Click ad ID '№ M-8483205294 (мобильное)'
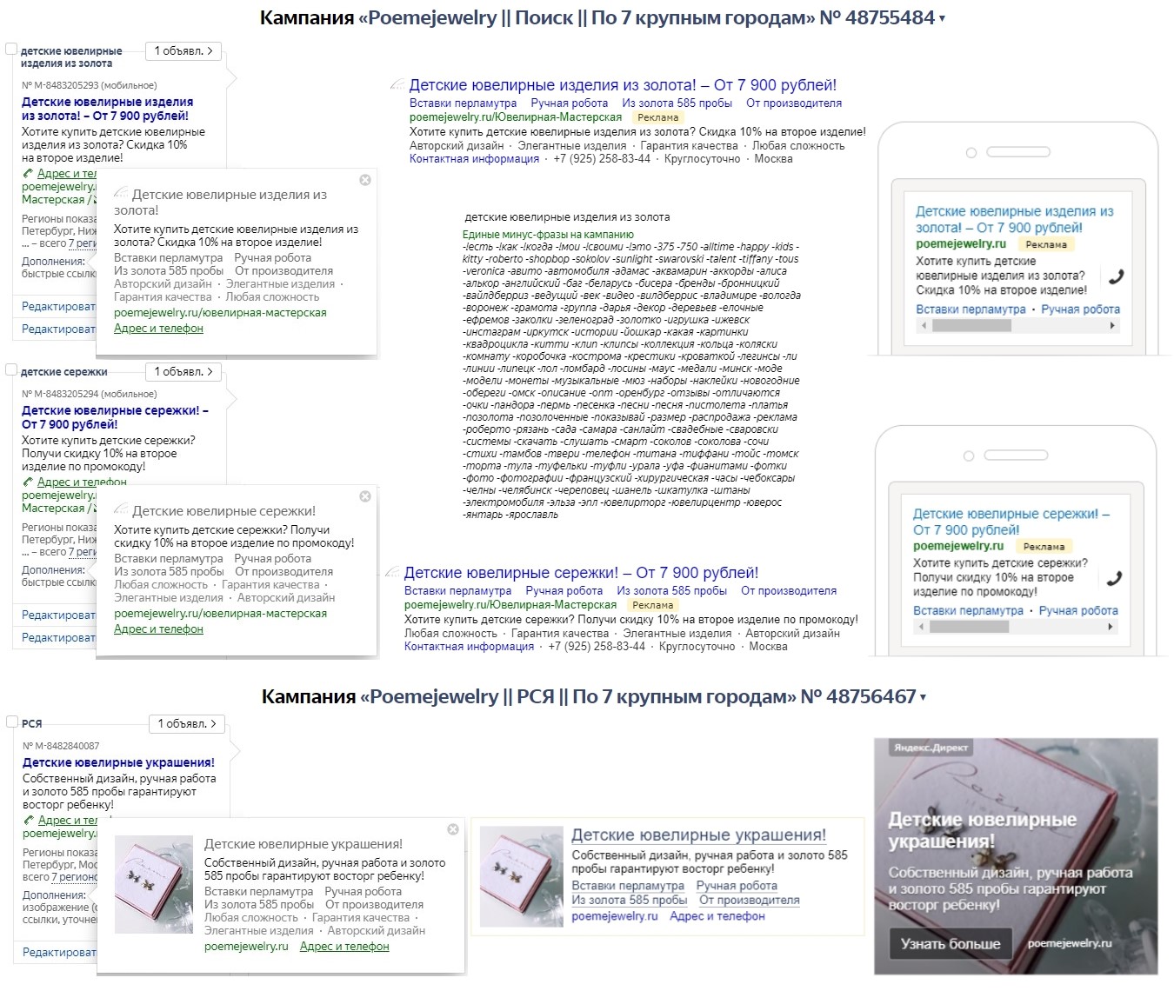This screenshot has height=991, width=1174. pyautogui.click(x=90, y=394)
